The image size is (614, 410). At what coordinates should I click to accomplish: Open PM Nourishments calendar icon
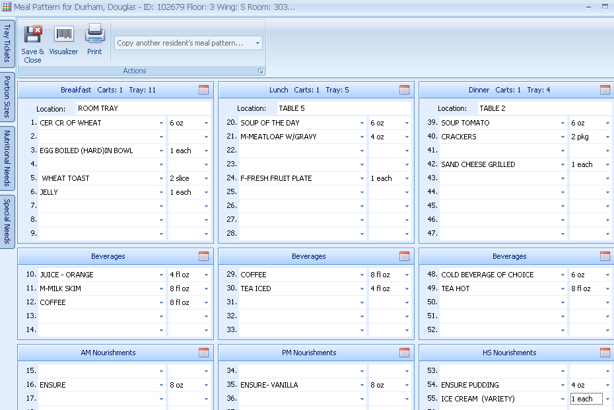click(x=404, y=353)
